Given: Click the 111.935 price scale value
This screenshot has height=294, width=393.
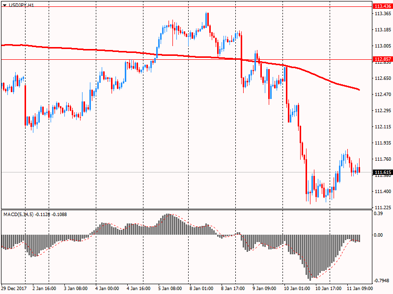Looking at the screenshot, I should (x=383, y=143).
